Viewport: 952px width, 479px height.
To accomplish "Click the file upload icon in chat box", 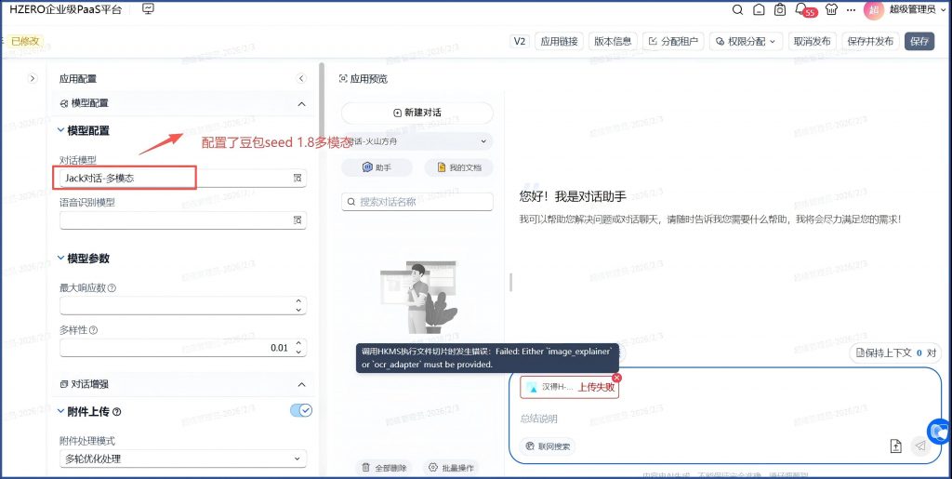I will pyautogui.click(x=896, y=446).
